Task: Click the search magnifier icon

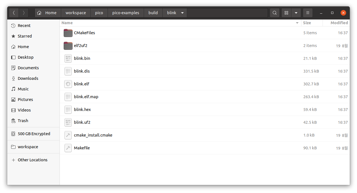Action: [x=275, y=13]
